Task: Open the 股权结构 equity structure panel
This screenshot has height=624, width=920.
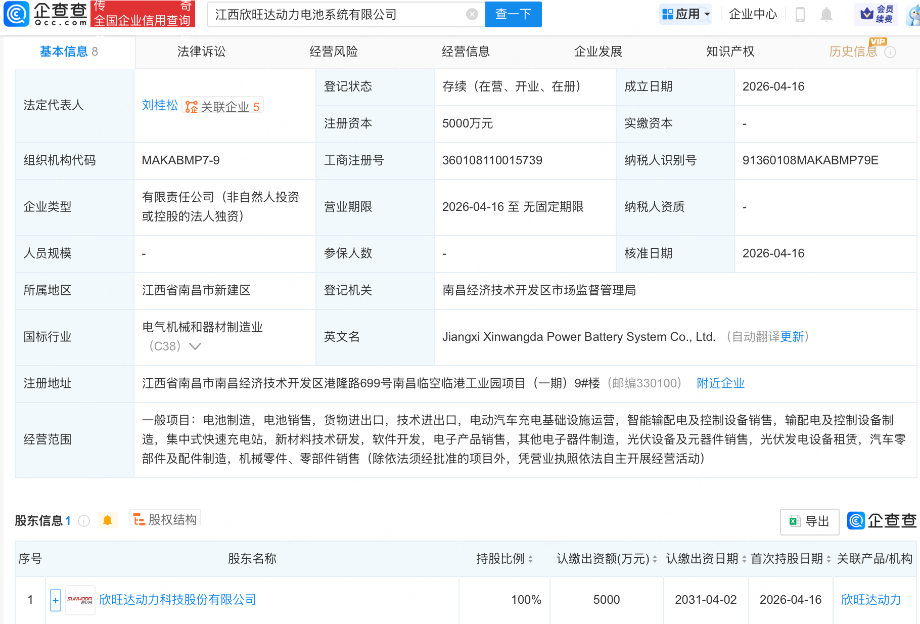Action: (x=165, y=519)
